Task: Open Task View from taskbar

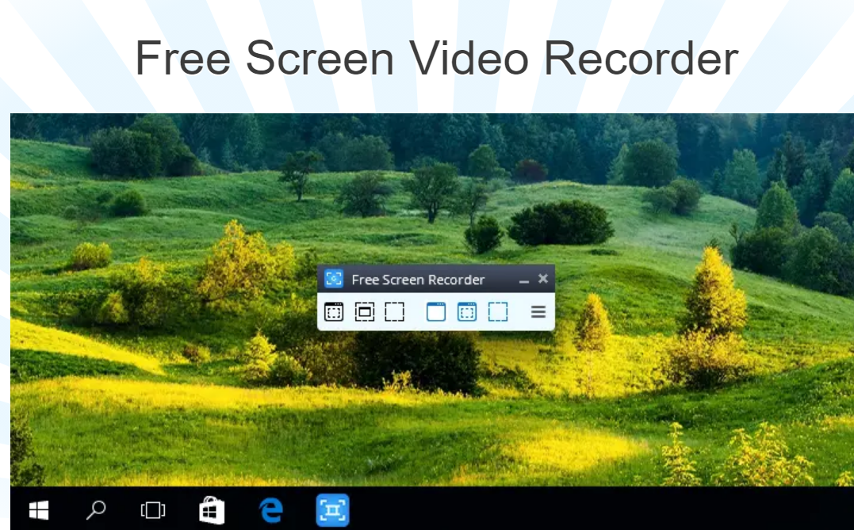Action: (153, 510)
